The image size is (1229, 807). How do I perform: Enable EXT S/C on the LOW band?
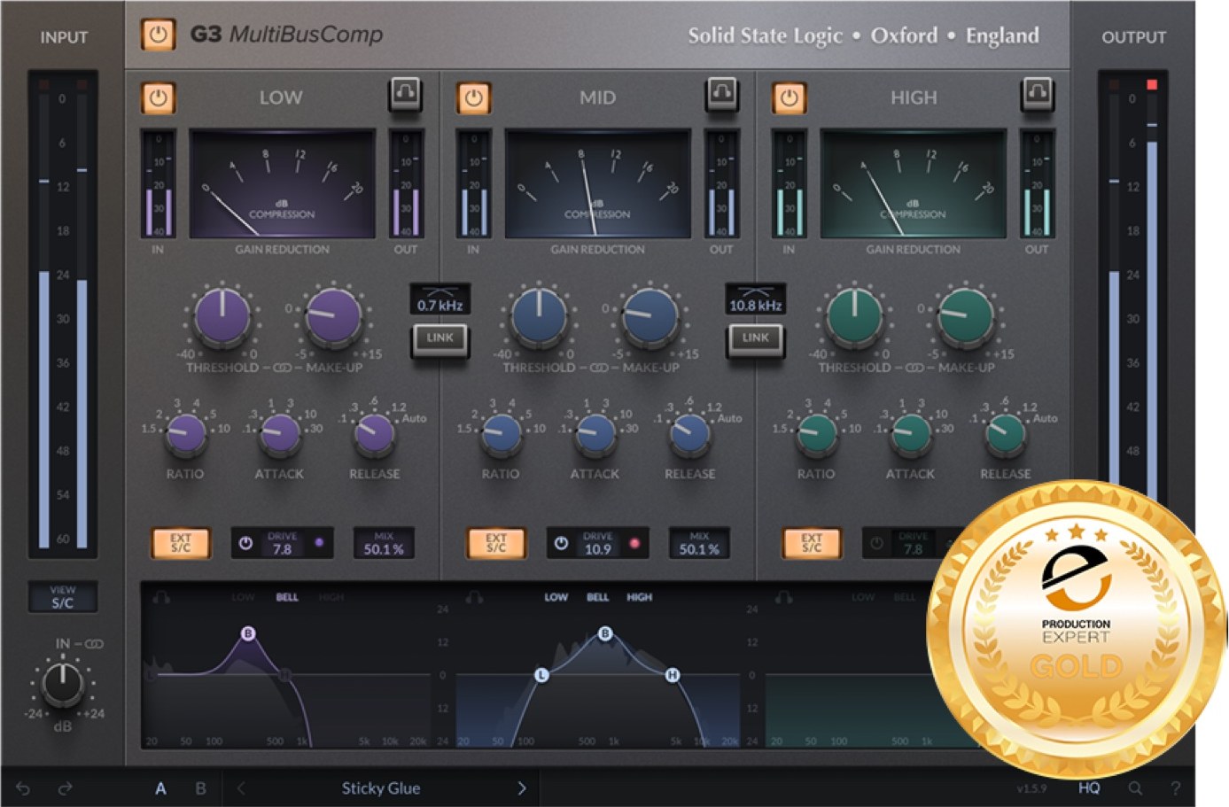(181, 543)
